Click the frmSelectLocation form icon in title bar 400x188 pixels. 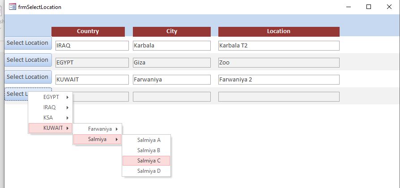pyautogui.click(x=13, y=7)
